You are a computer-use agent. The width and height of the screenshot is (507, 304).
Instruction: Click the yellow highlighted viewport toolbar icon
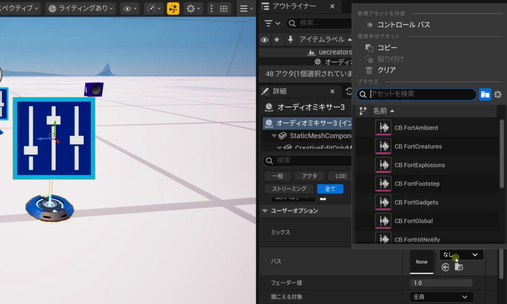(173, 8)
